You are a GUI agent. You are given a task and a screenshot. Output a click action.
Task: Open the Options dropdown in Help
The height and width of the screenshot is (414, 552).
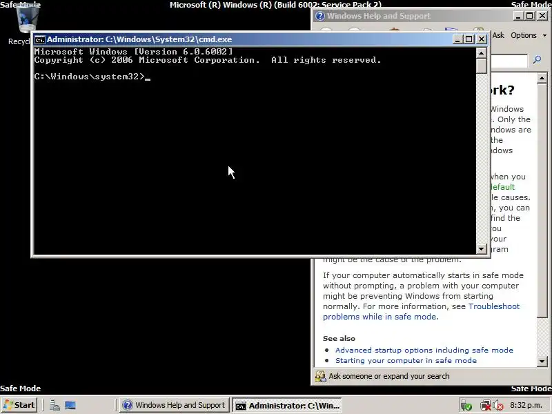pyautogui.click(x=529, y=35)
